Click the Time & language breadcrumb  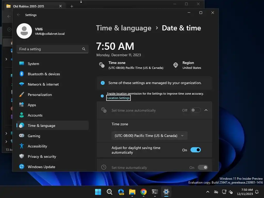(x=124, y=28)
